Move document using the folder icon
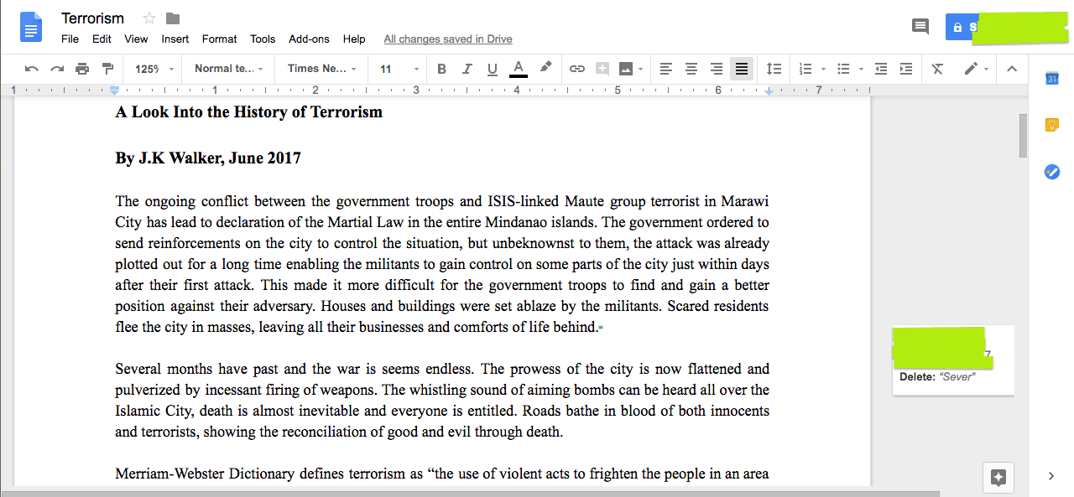 click(x=173, y=18)
